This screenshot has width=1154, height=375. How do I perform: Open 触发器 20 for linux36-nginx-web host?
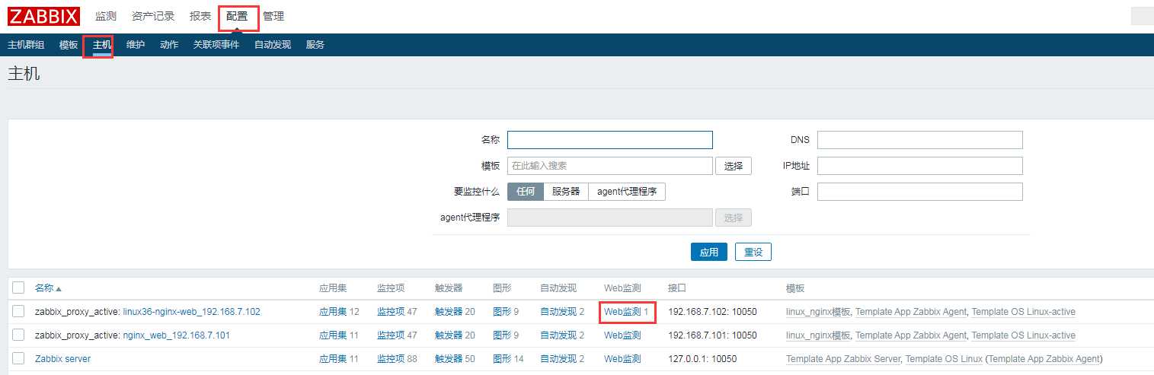point(449,312)
